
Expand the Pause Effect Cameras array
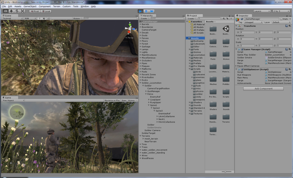[236, 66]
